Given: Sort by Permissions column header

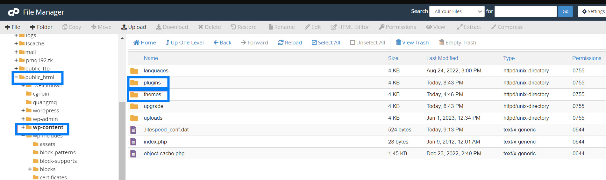Looking at the screenshot, I should 587,58.
